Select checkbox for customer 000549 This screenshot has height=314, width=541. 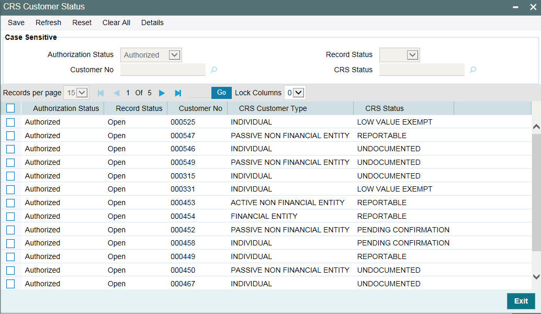(10, 163)
